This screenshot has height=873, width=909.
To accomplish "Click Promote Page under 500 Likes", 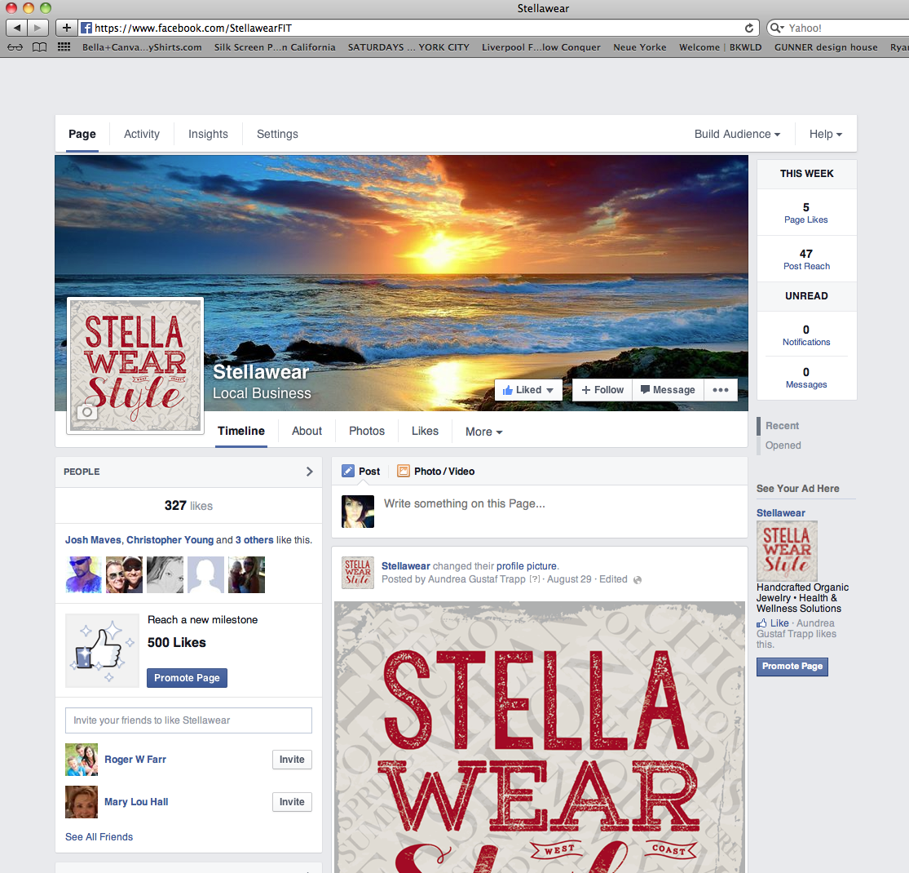I will tap(187, 678).
